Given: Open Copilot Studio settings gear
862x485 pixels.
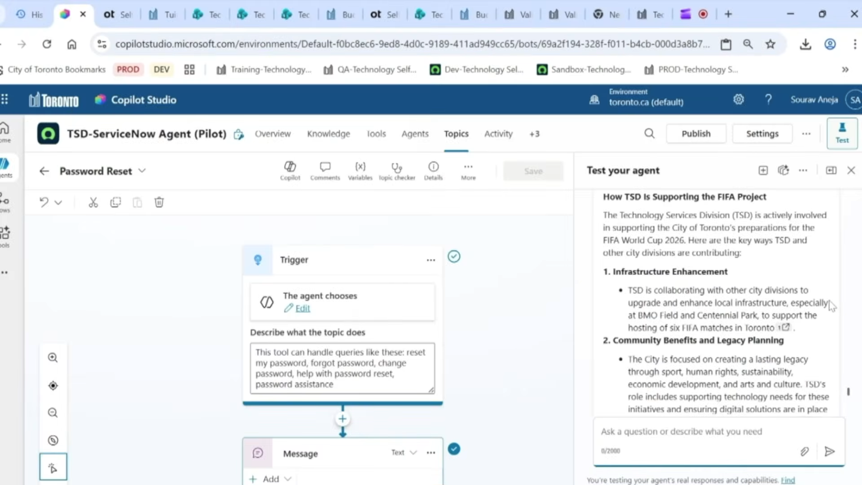Looking at the screenshot, I should [739, 99].
